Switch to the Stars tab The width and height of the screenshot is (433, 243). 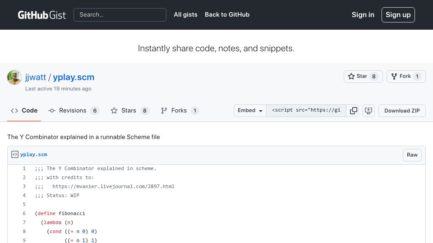point(130,111)
